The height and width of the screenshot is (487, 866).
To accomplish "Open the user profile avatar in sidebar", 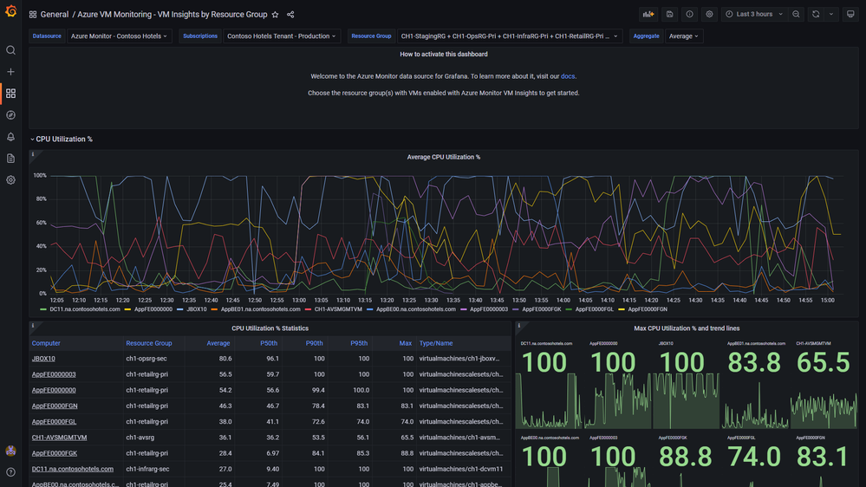I will (x=10, y=451).
